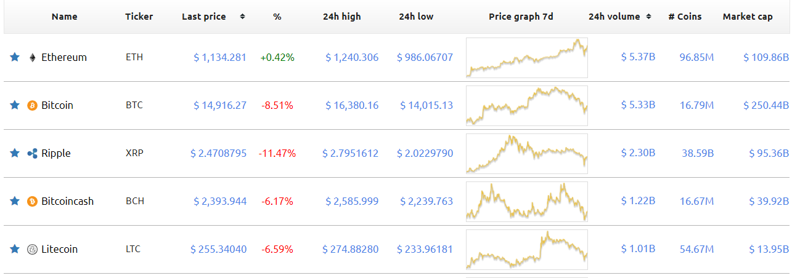Click the orange Bitcoin logo icon
Screen dimensions: 808x278
click(x=33, y=105)
